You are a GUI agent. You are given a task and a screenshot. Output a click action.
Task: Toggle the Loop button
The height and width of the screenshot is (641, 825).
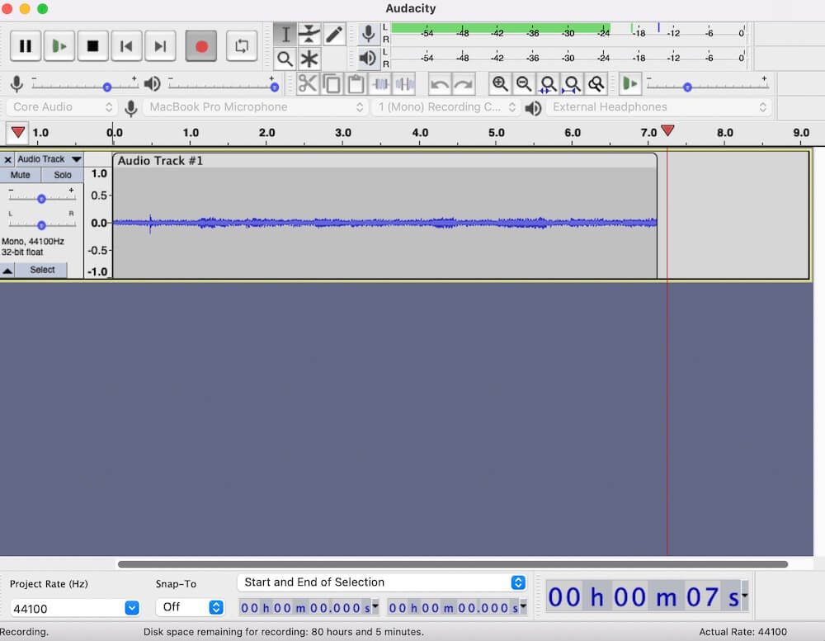pos(242,46)
